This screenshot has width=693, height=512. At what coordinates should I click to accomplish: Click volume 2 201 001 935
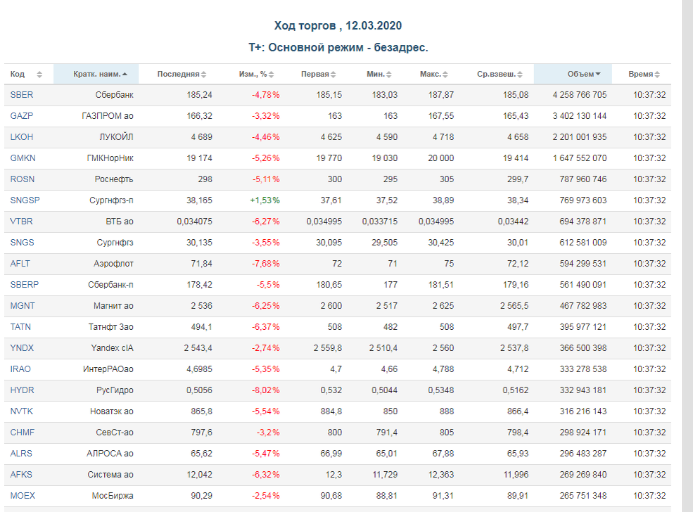[x=580, y=137]
